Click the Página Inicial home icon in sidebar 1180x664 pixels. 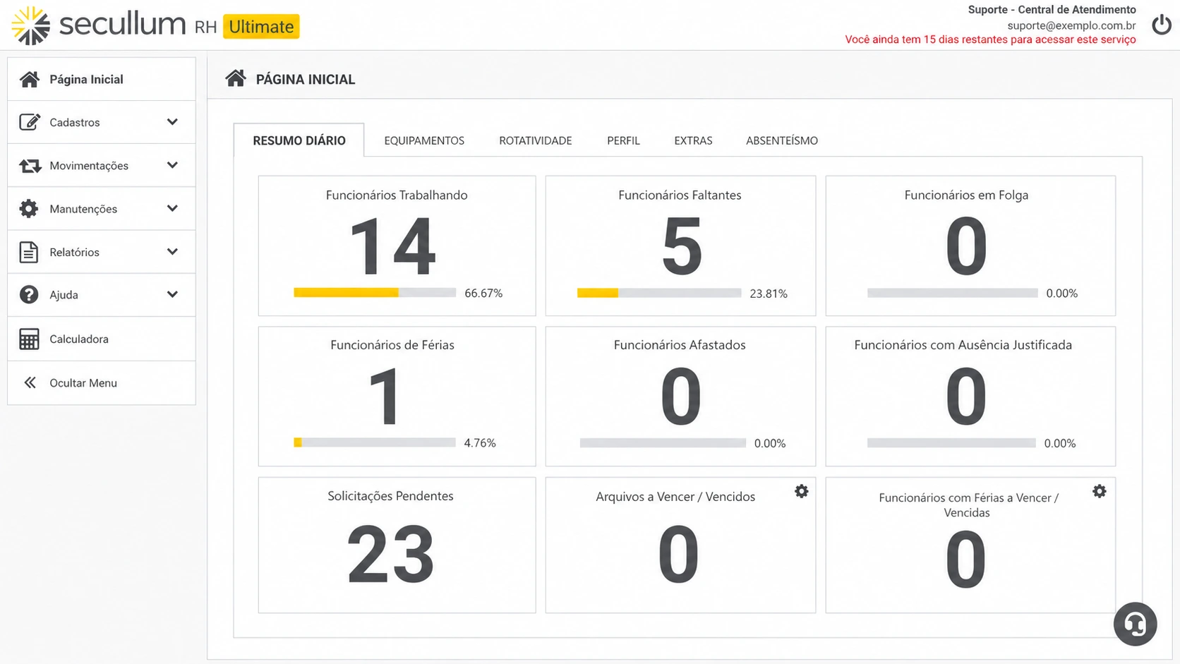[29, 79]
